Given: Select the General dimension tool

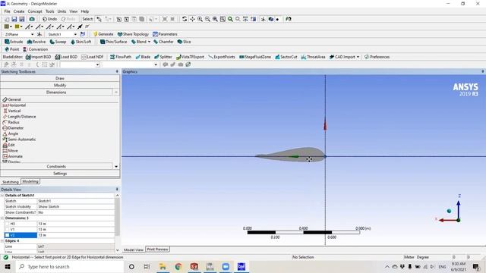Looking at the screenshot, I should (x=12, y=99).
